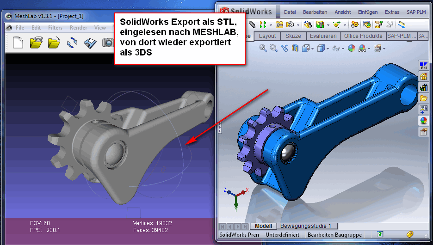Click the Exploded View yellow icon
This screenshot has height=245, width=433.
click(378, 24)
